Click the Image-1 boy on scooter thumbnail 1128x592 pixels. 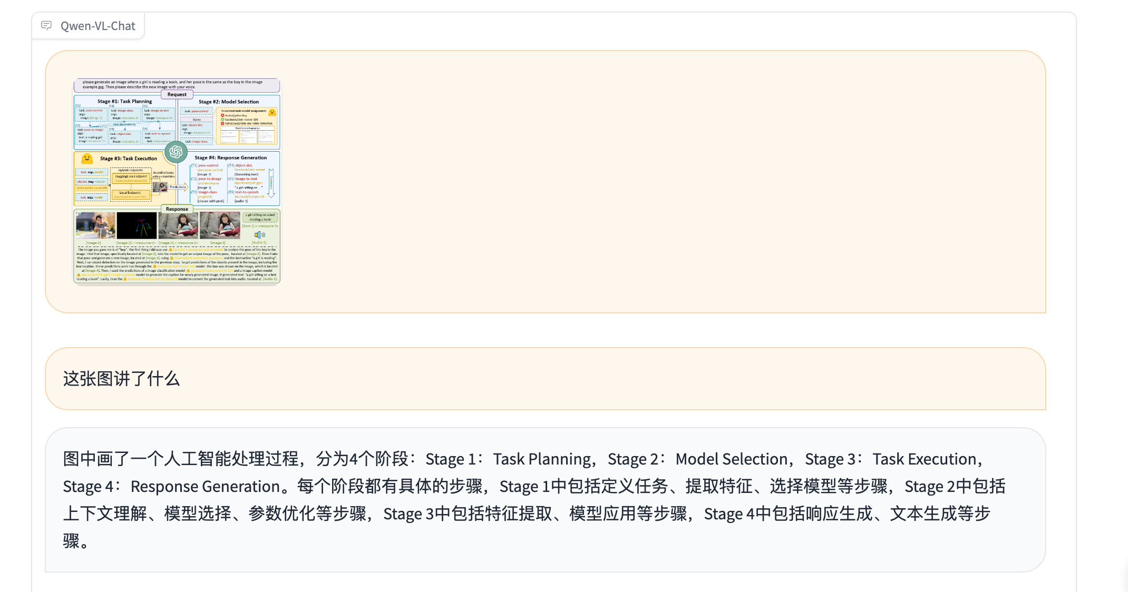[x=95, y=225]
